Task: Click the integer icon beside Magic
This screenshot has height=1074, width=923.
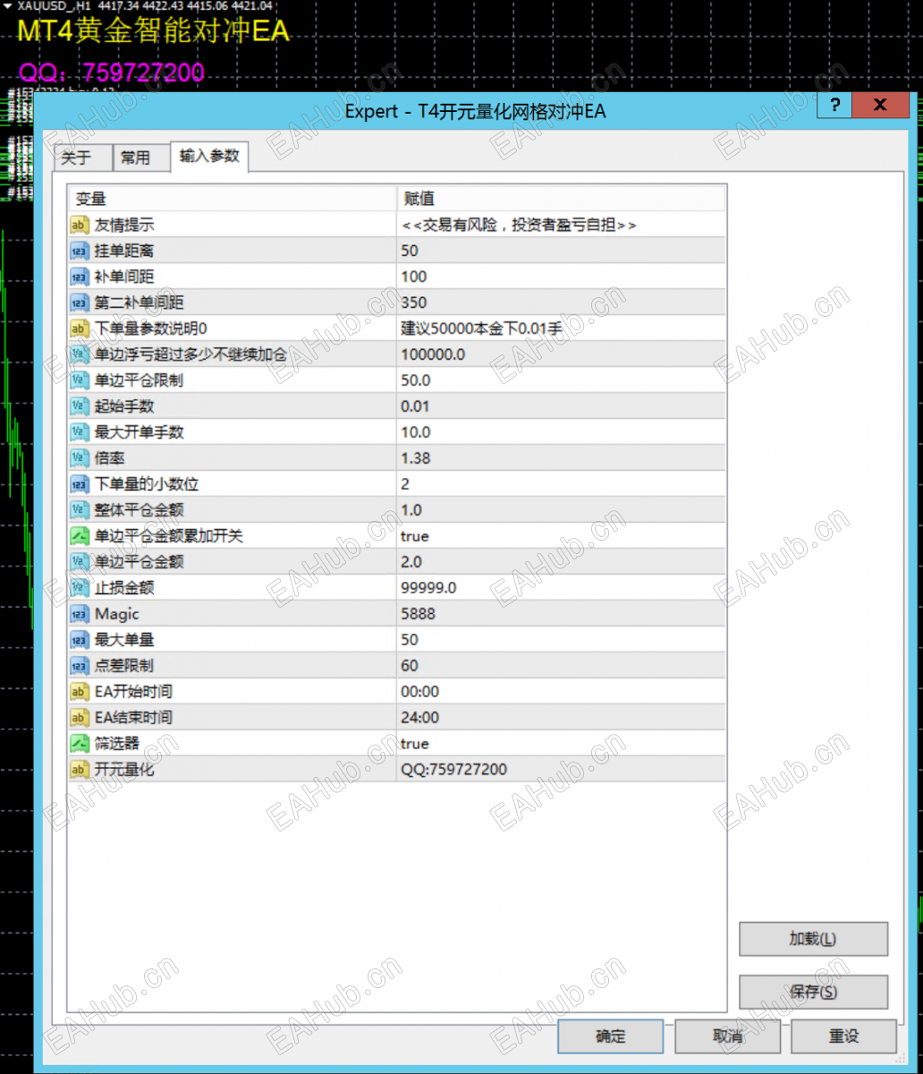Action: 80,614
